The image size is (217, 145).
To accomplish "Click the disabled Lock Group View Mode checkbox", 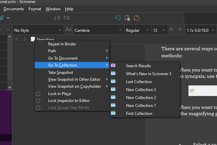I will 38,108.
